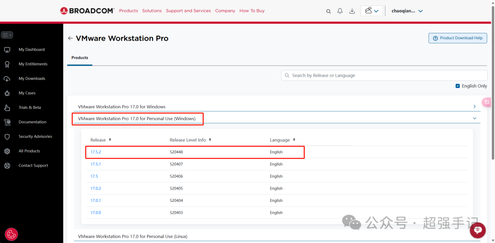The height and width of the screenshot is (243, 495).
Task: Select build number 520405 cell
Action: coord(176,189)
